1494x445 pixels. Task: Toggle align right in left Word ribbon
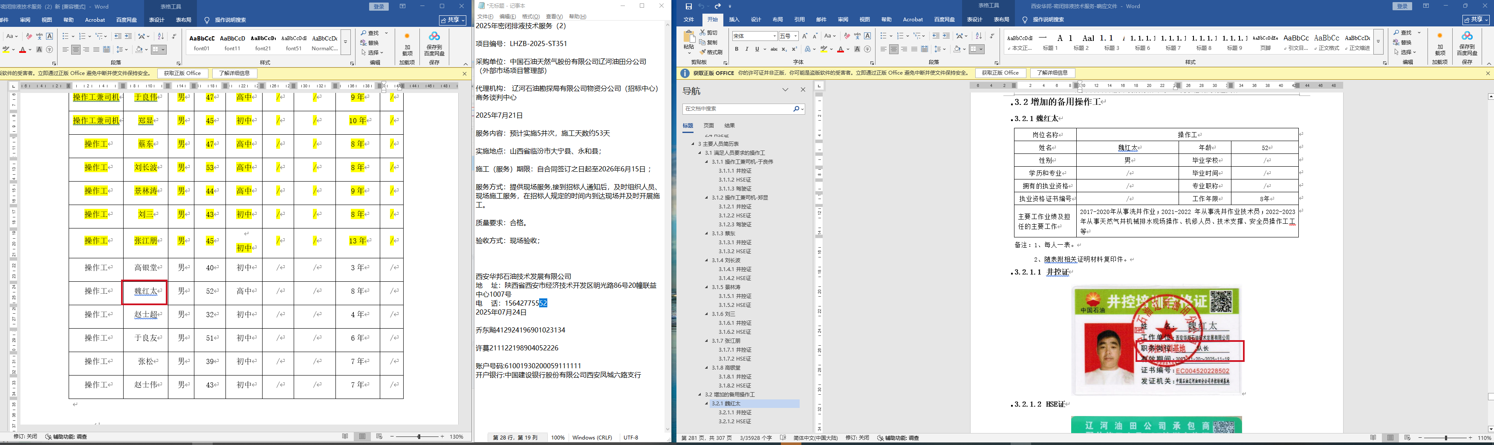86,50
